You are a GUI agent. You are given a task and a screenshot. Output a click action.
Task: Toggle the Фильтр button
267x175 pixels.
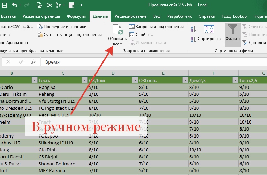click(232, 34)
